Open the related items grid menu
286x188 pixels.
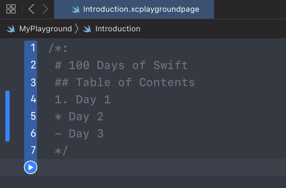(x=11, y=9)
